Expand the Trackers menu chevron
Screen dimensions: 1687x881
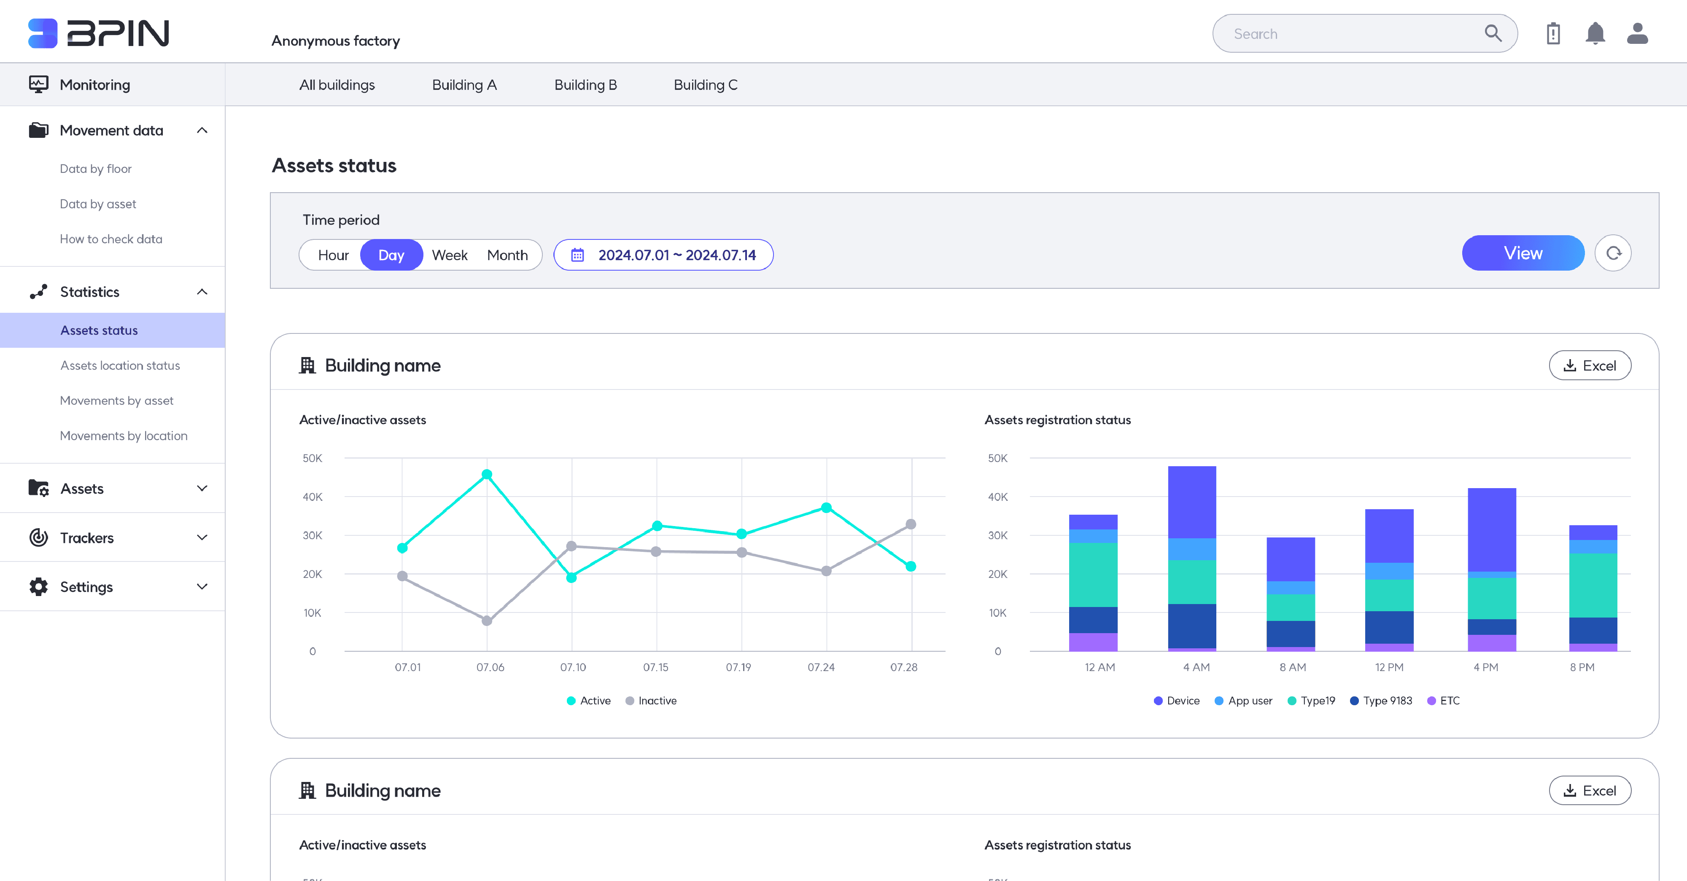(x=202, y=537)
